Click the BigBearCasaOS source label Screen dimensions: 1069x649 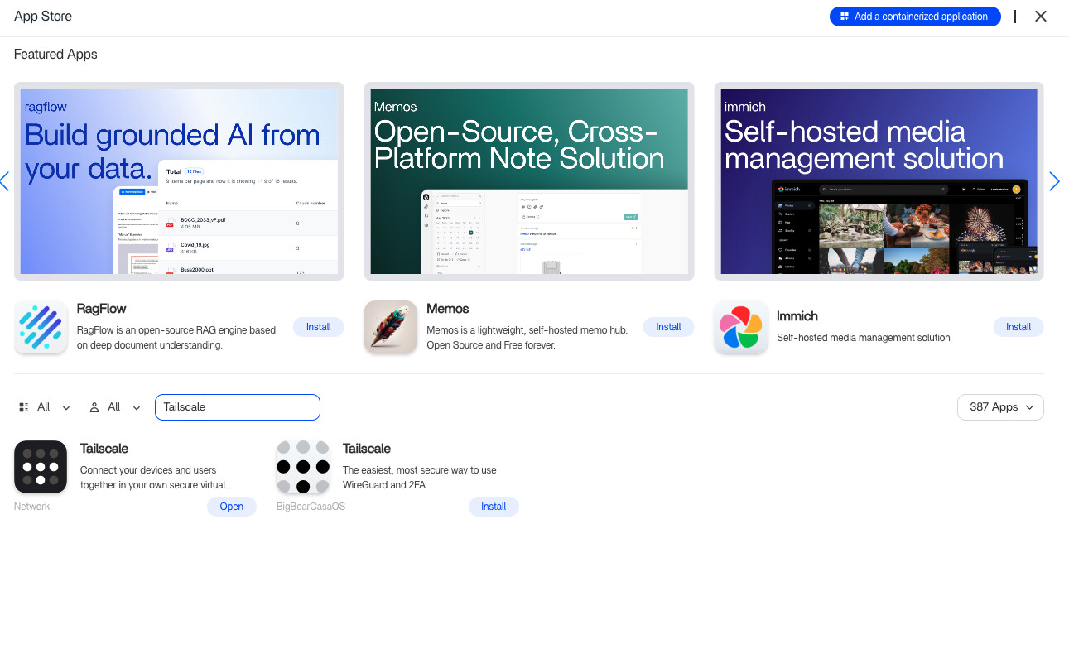(311, 507)
